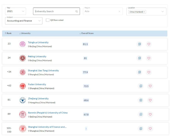Select Peking University's score 81
The width and height of the screenshot is (174, 138).
[x=85, y=58]
